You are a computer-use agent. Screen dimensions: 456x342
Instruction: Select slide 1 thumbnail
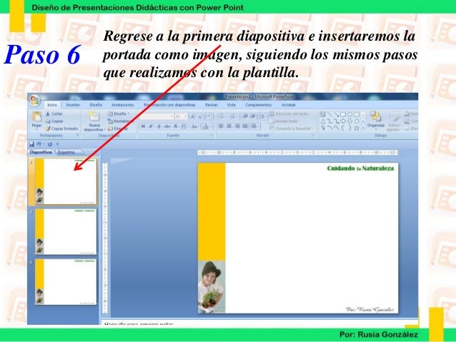(x=66, y=181)
